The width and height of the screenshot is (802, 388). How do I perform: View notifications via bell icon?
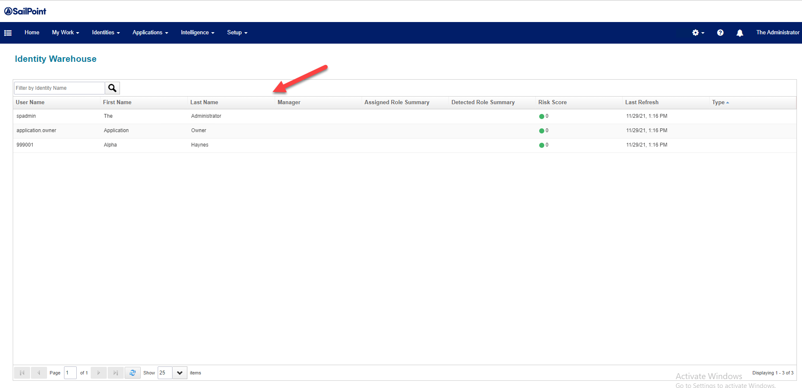[x=740, y=33]
